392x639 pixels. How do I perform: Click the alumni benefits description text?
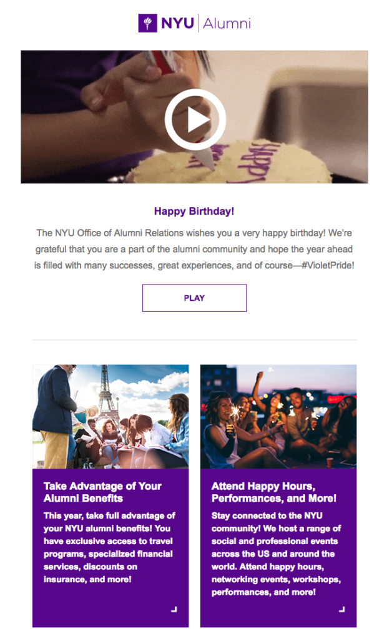[109, 547]
